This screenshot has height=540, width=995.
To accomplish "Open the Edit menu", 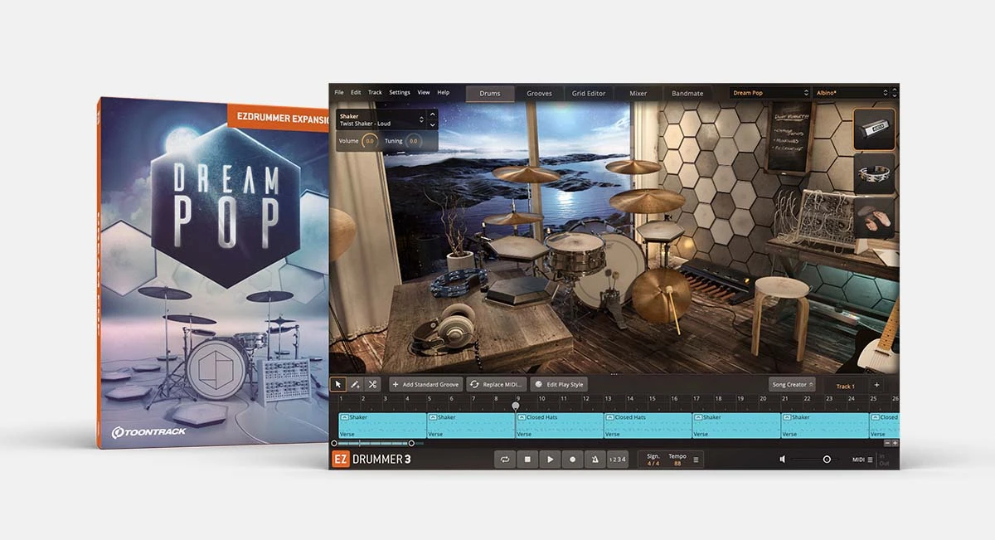I will point(356,92).
